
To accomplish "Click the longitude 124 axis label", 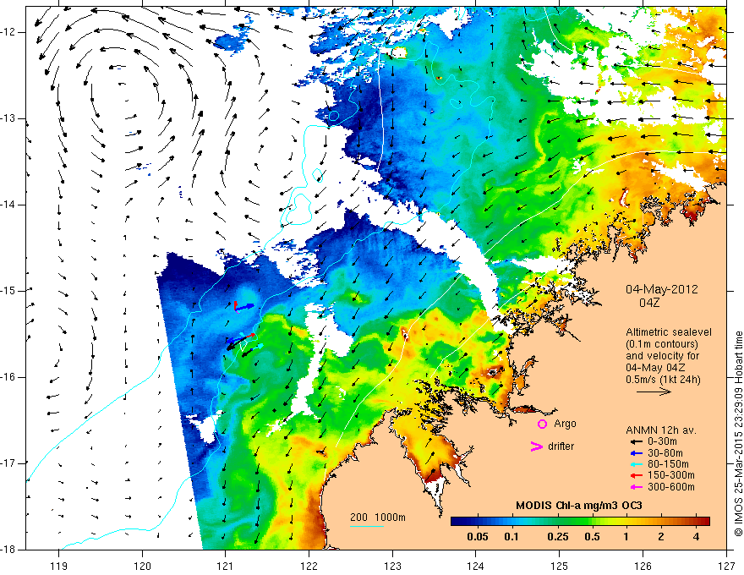I will 476,566.
